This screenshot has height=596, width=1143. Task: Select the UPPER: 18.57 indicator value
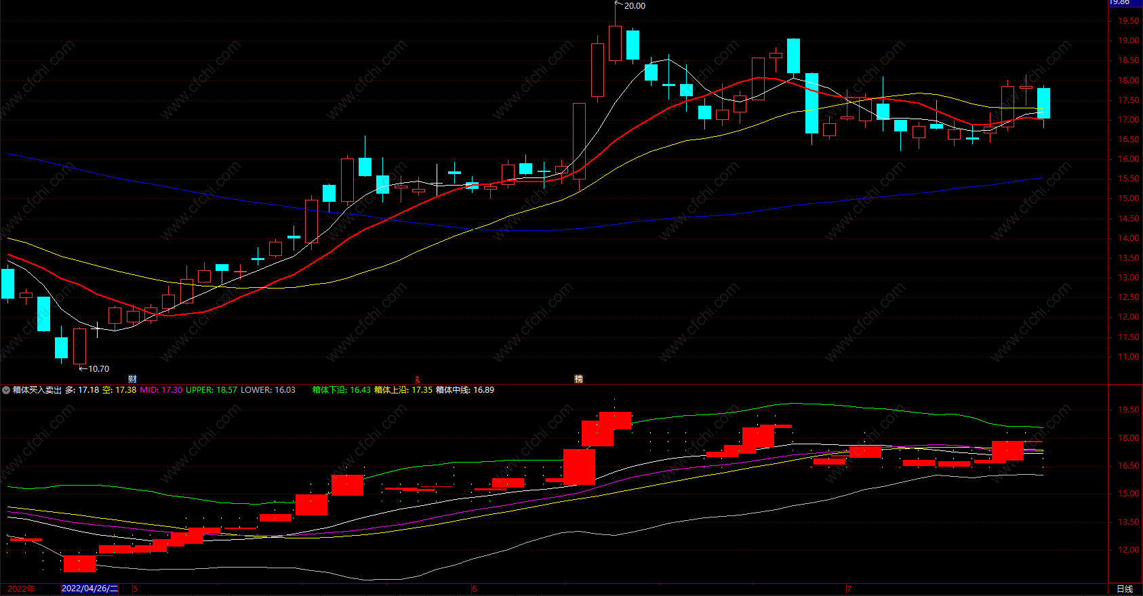click(x=212, y=390)
